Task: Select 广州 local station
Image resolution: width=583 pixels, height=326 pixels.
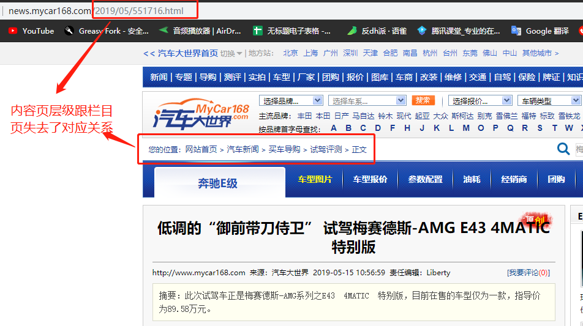Action: point(331,53)
